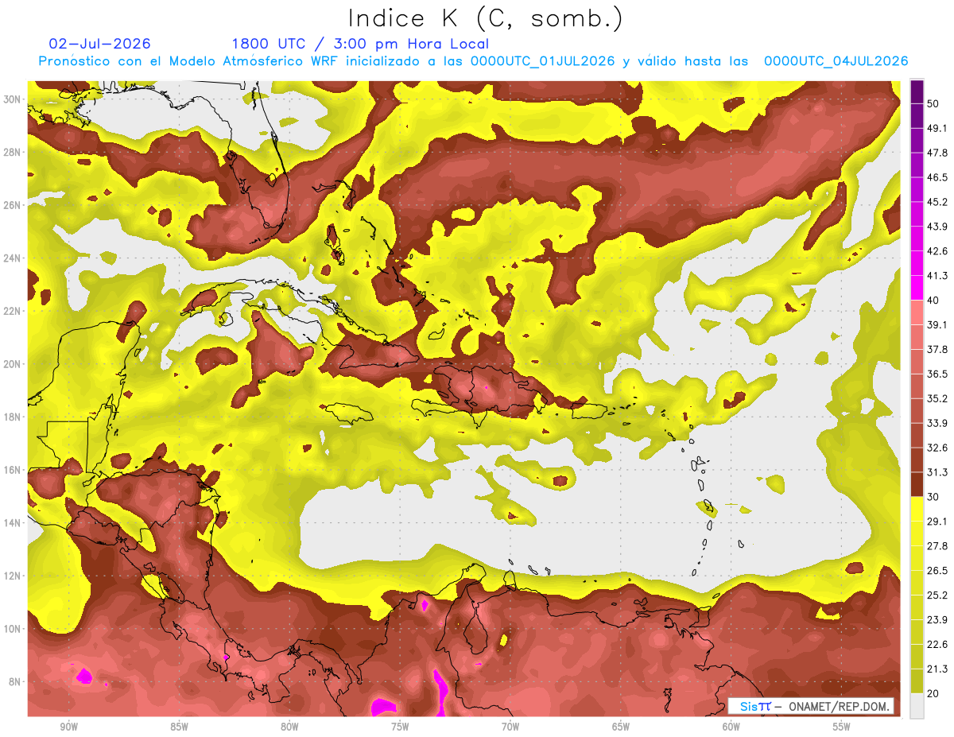The image size is (954, 737).
Task: Click the 90W longitude label
Action: 68,727
